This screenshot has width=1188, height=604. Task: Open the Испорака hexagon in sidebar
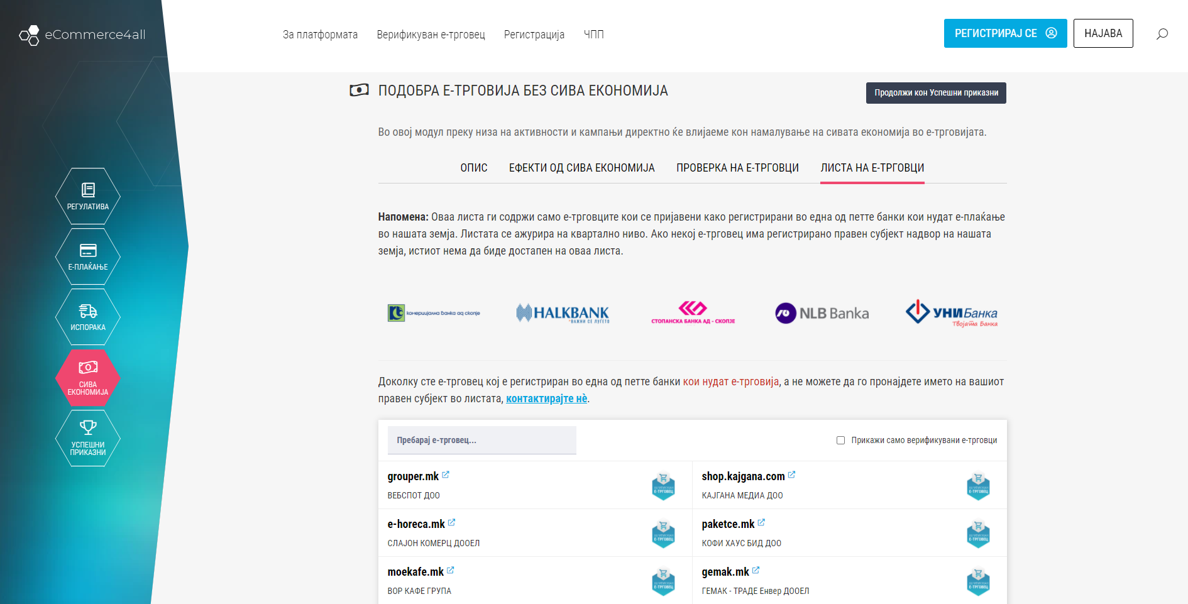88,317
